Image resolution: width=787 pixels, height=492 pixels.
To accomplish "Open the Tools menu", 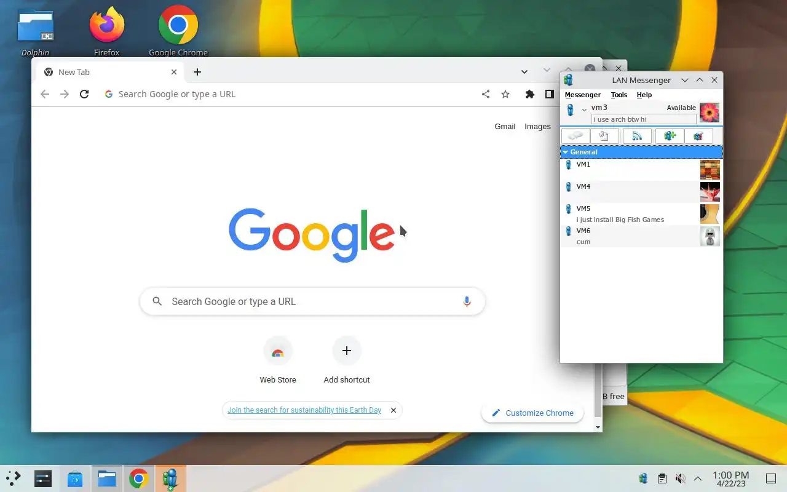I will [619, 95].
